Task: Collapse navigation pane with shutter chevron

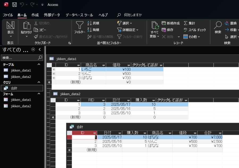Action: 40,49
